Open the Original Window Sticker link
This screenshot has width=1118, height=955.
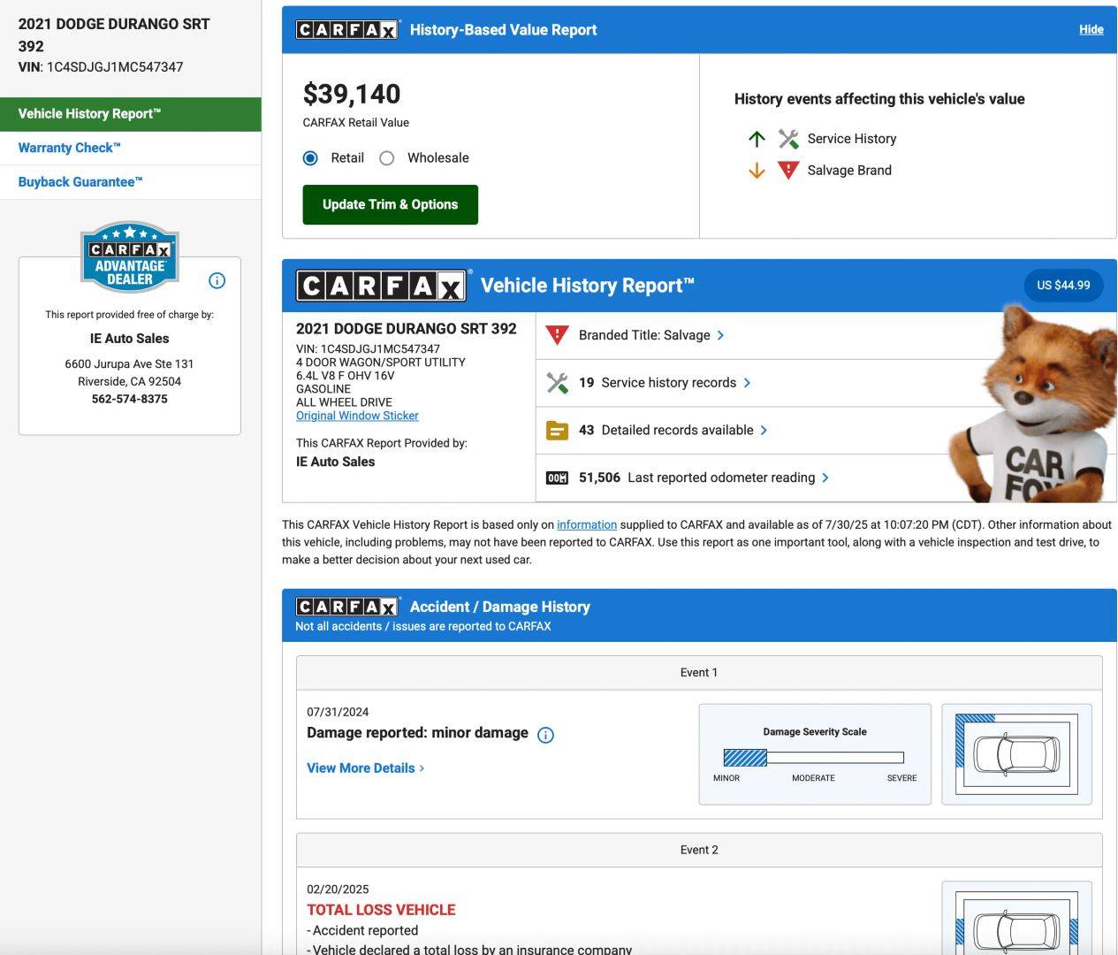click(x=357, y=416)
